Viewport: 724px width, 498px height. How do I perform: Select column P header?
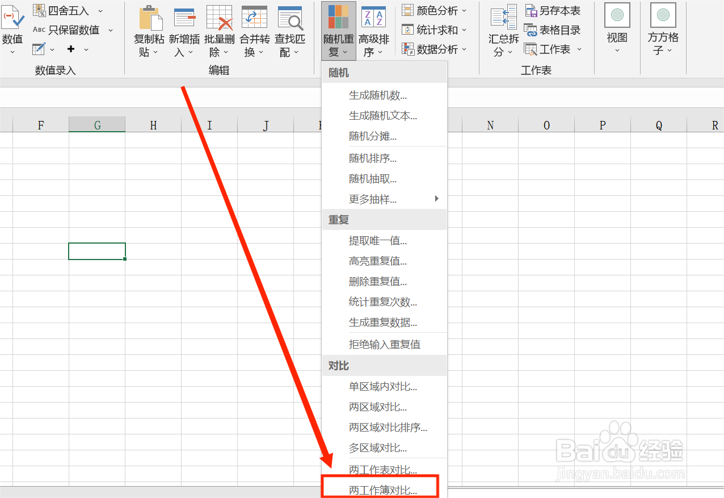tap(603, 125)
